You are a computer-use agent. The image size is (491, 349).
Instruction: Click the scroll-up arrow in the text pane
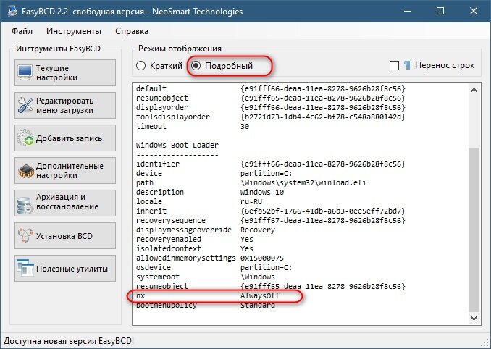474,90
